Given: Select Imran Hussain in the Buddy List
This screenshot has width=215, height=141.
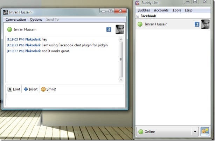Looking at the screenshot, I should 173,24.
